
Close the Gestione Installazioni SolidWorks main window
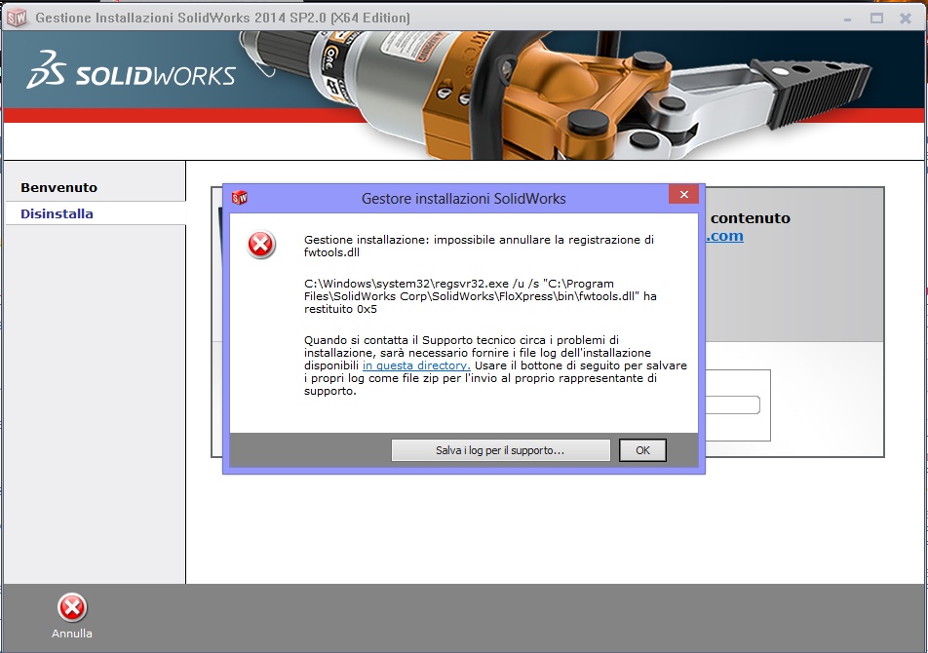tap(906, 19)
